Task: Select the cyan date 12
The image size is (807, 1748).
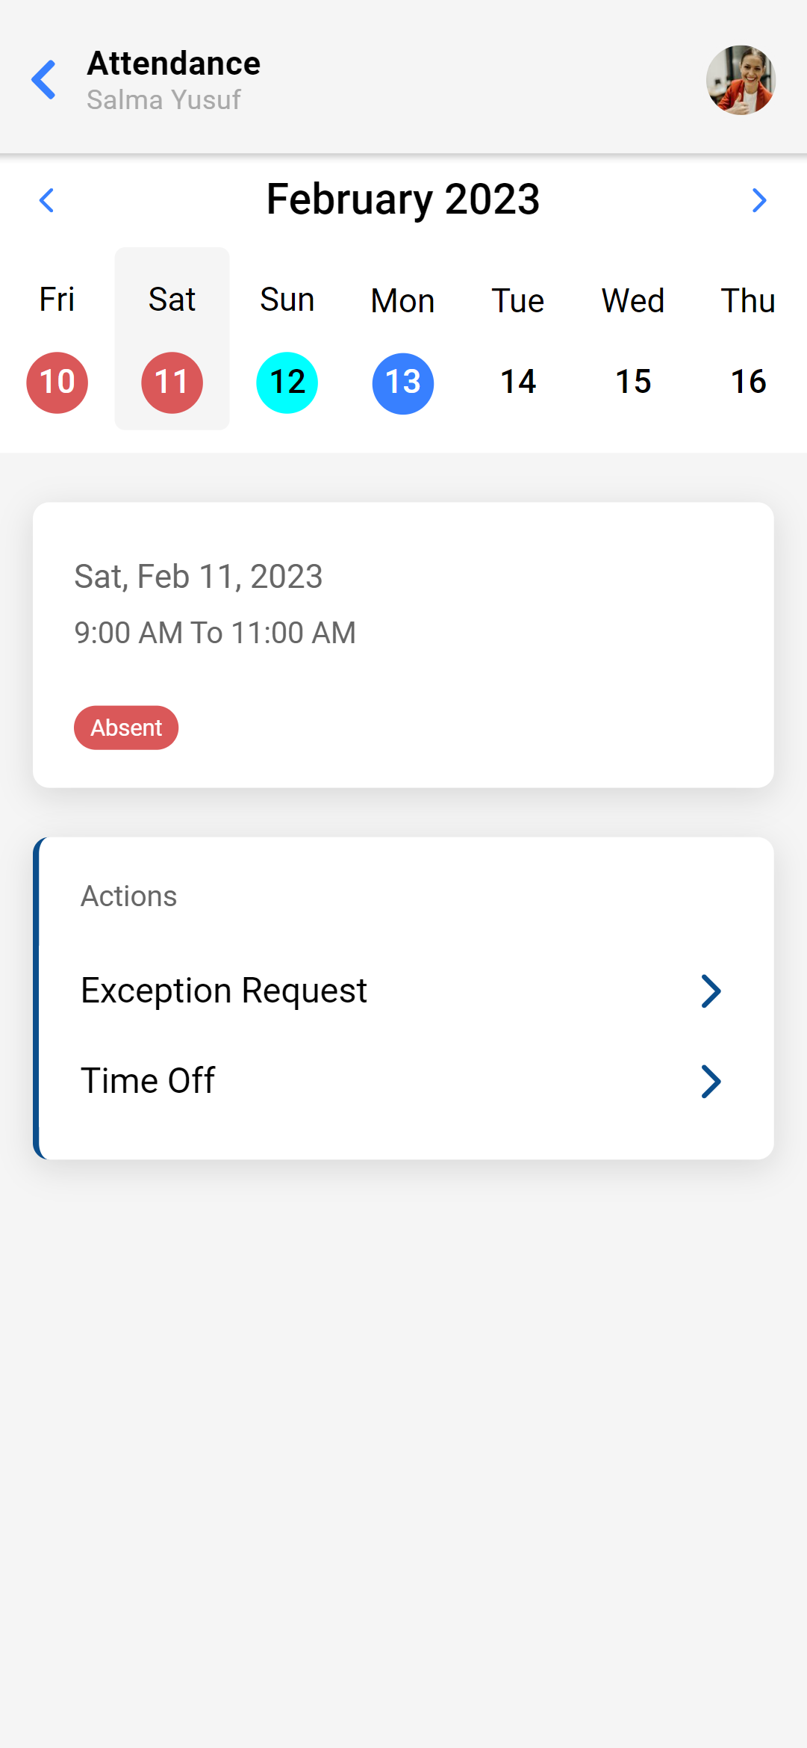Action: pyautogui.click(x=287, y=382)
